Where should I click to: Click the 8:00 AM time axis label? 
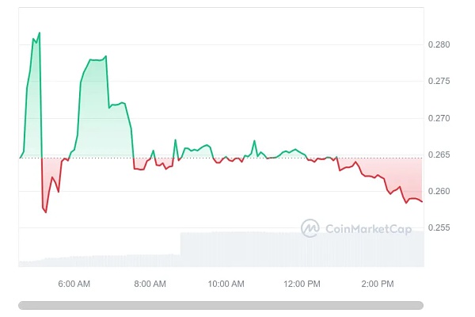coord(150,284)
